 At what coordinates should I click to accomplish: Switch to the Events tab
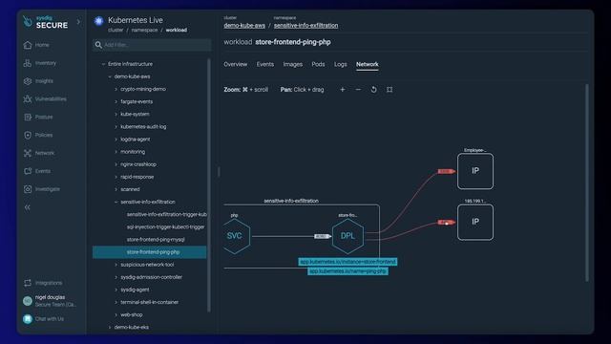click(x=265, y=64)
